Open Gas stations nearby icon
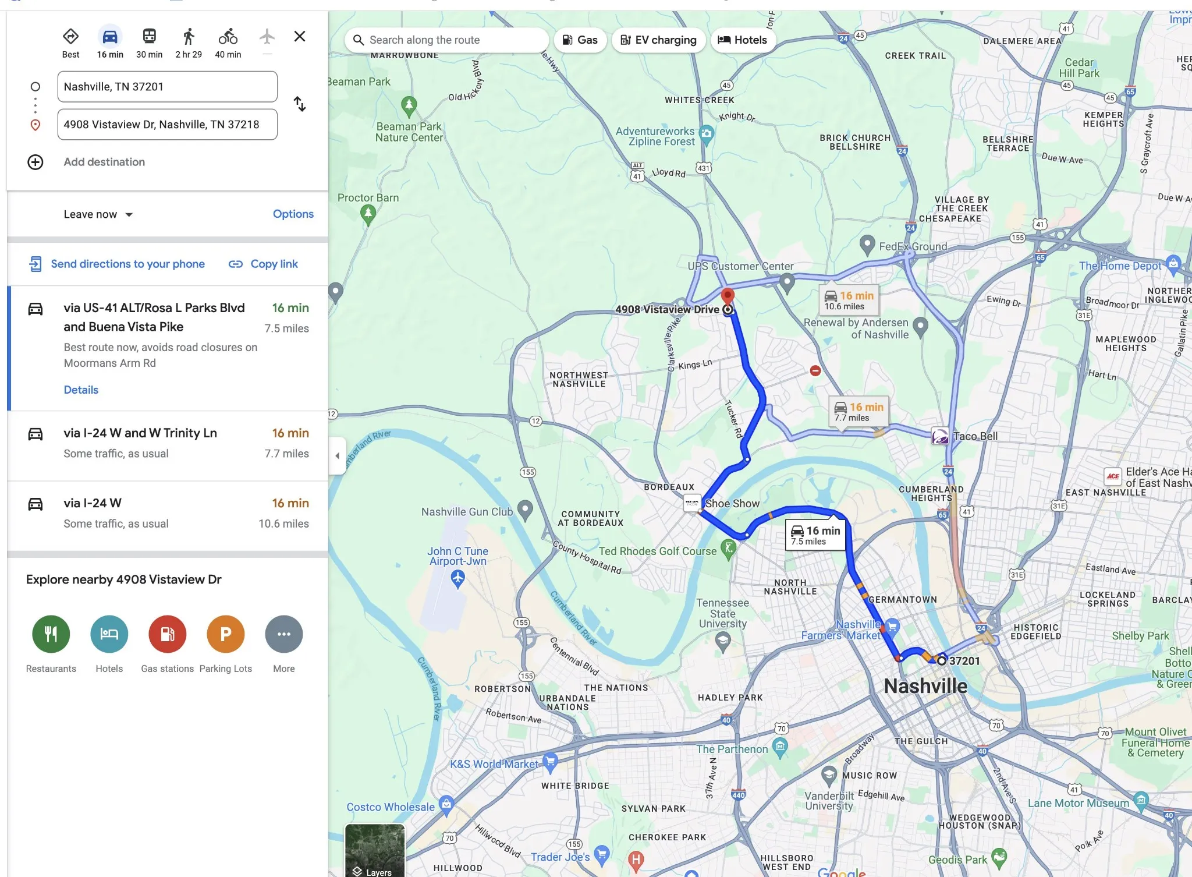Viewport: 1192px width, 877px height. point(168,634)
